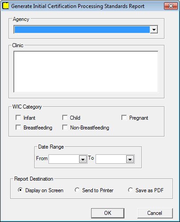
Task: Expand the Agency dropdown arrow
Action: tap(154, 29)
